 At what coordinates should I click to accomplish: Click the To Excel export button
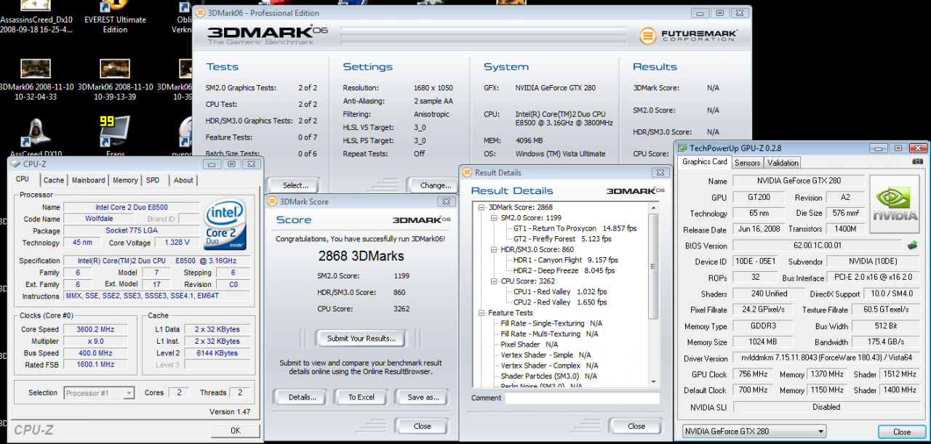click(361, 397)
